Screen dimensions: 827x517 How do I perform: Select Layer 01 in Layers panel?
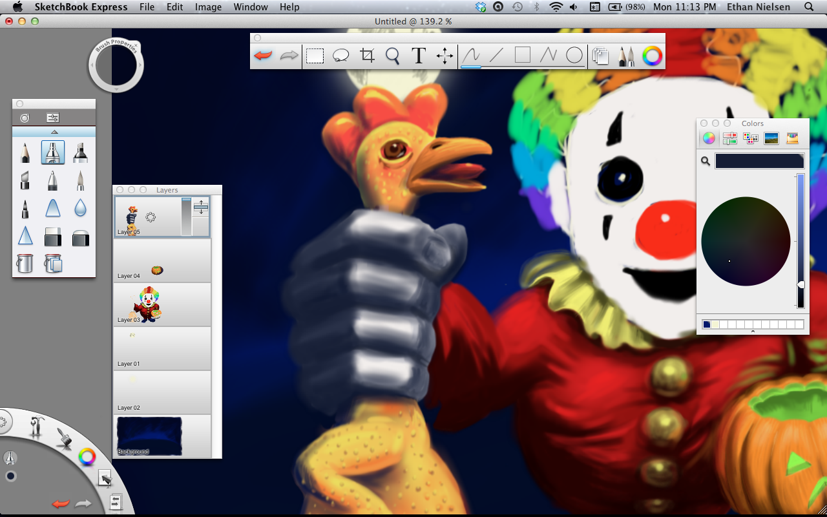point(162,348)
